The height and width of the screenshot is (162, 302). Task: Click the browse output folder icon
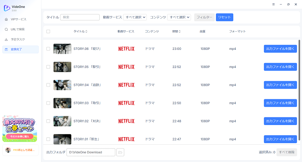(120, 152)
